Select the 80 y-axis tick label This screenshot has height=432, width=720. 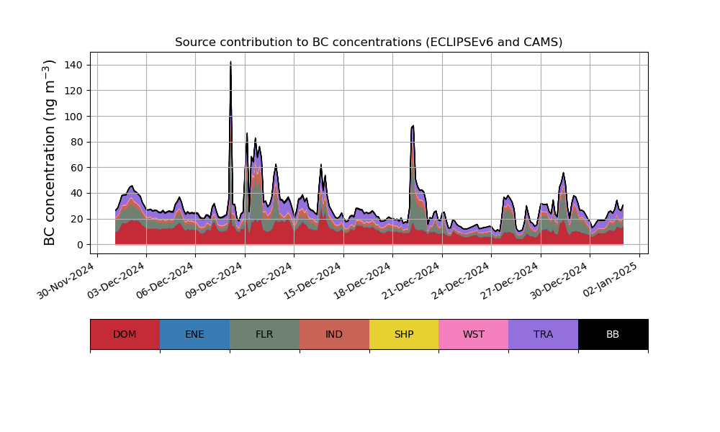[x=76, y=142]
